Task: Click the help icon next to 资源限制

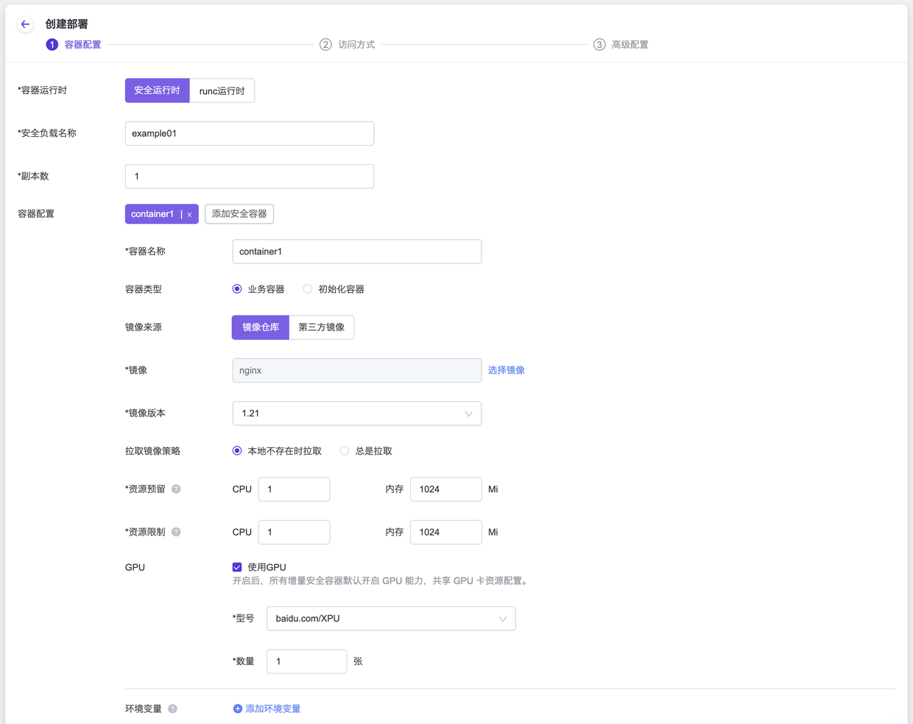Action: (176, 532)
